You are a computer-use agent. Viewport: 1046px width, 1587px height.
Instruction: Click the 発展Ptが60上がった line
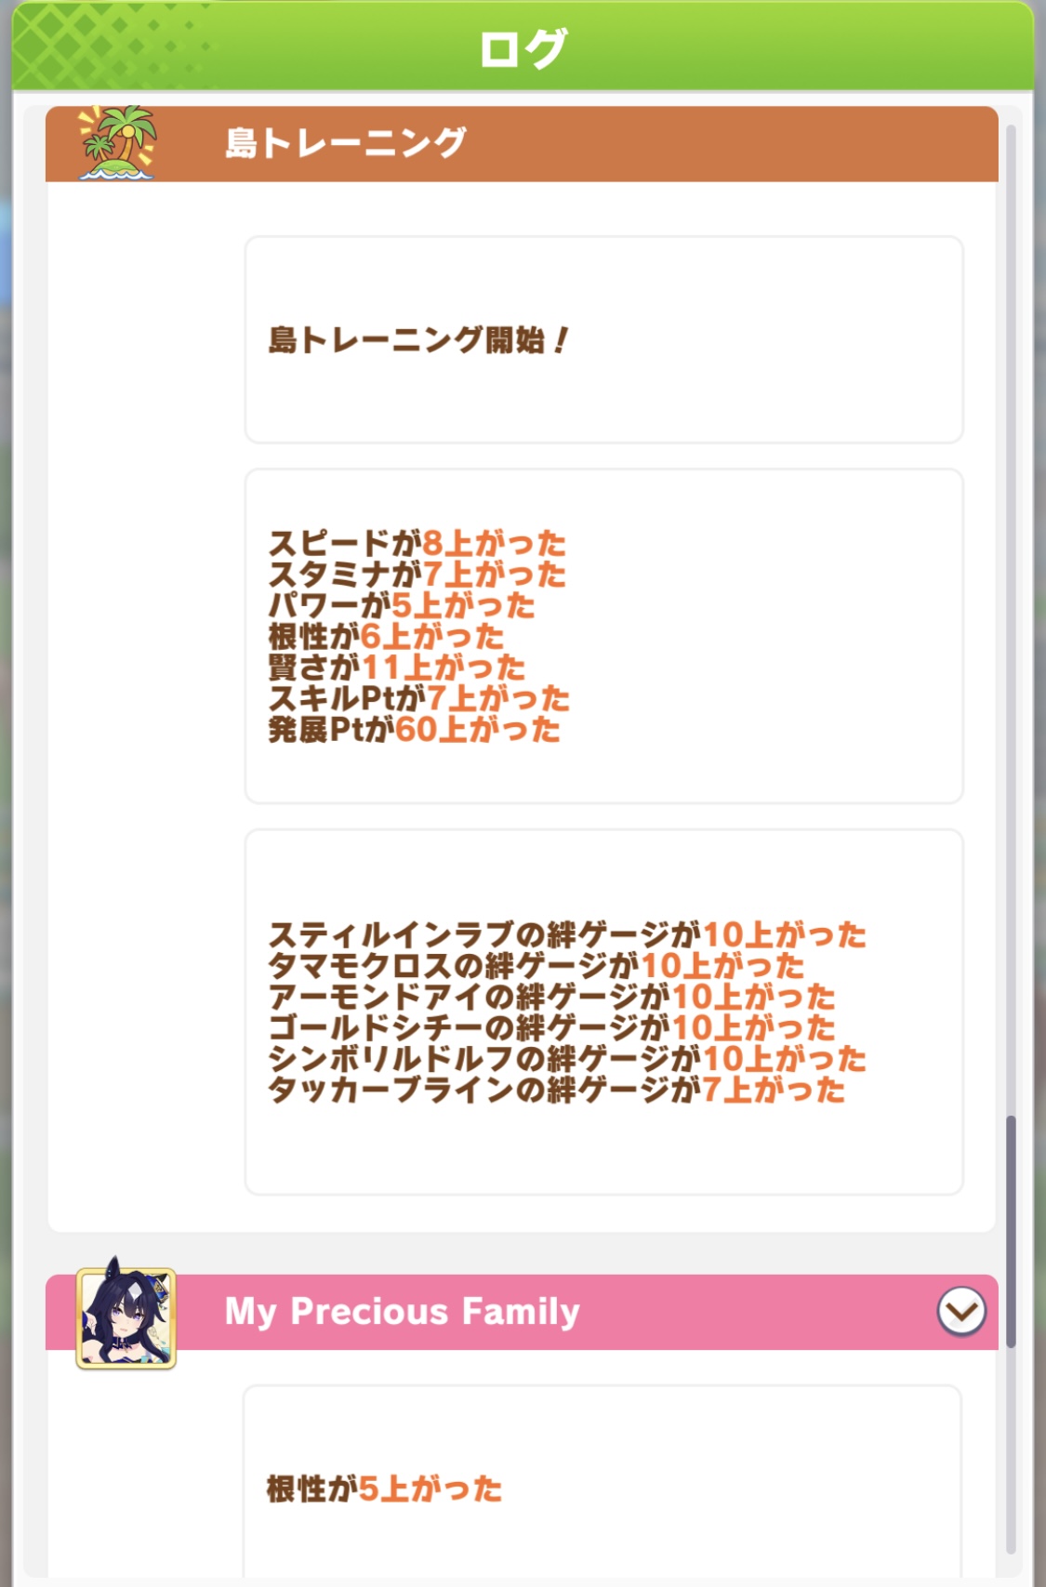414,730
